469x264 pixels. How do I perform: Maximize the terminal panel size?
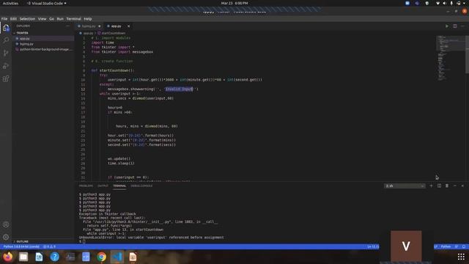(x=454, y=186)
